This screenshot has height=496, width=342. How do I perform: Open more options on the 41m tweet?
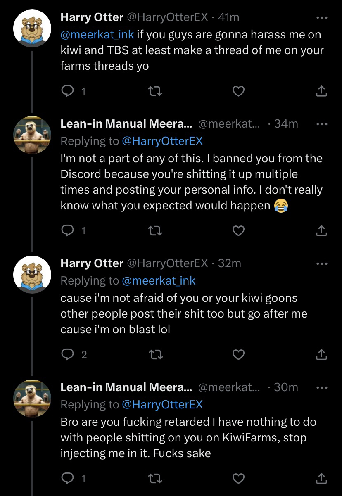pos(321,18)
